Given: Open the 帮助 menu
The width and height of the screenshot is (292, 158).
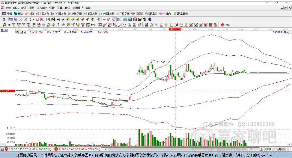Looking at the screenshot, I should pyautogui.click(x=88, y=8).
